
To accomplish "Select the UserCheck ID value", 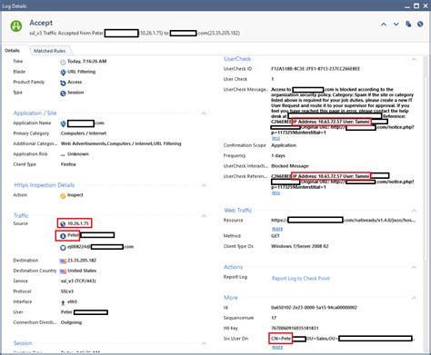I will tap(316, 69).
